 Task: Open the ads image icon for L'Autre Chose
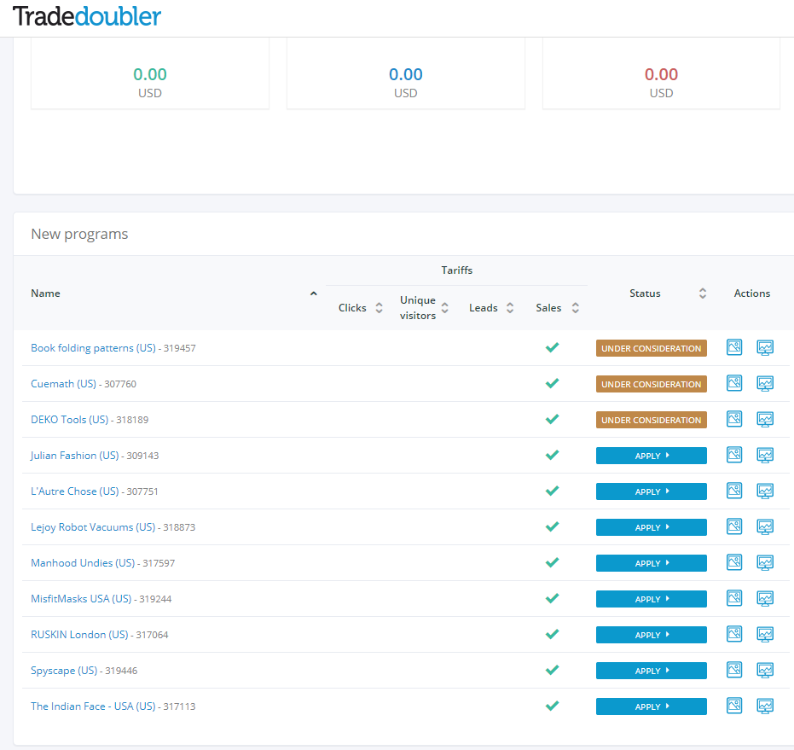pyautogui.click(x=734, y=491)
